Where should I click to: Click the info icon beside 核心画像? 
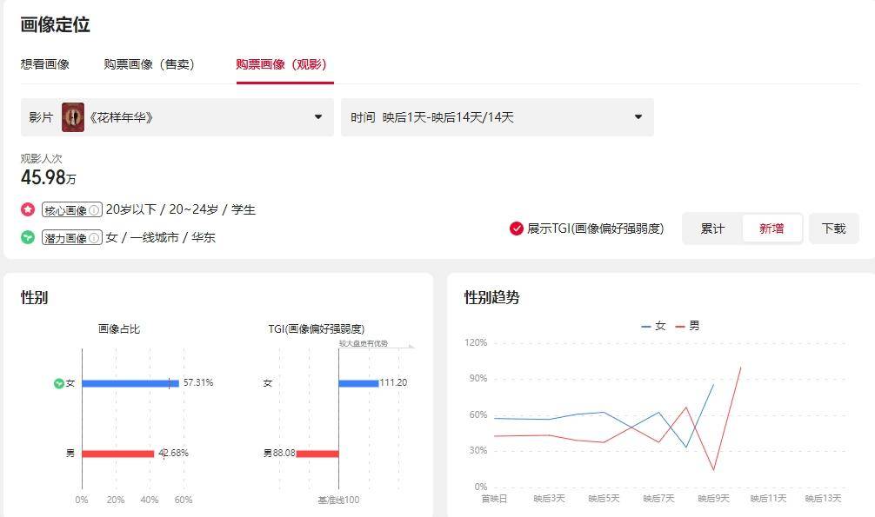(x=95, y=210)
